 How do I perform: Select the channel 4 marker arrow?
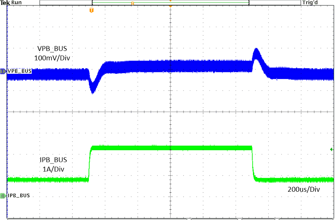coord(3,195)
